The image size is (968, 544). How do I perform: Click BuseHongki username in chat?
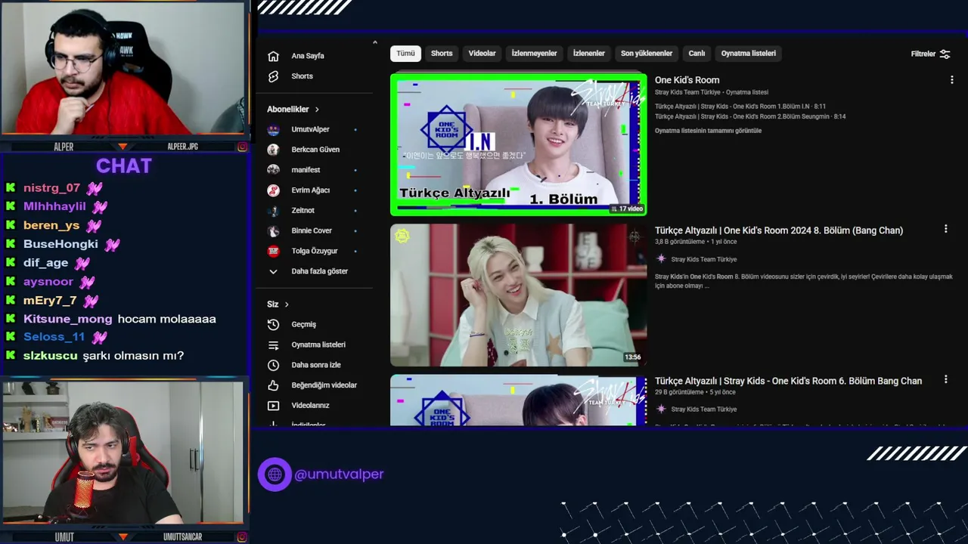(x=60, y=244)
